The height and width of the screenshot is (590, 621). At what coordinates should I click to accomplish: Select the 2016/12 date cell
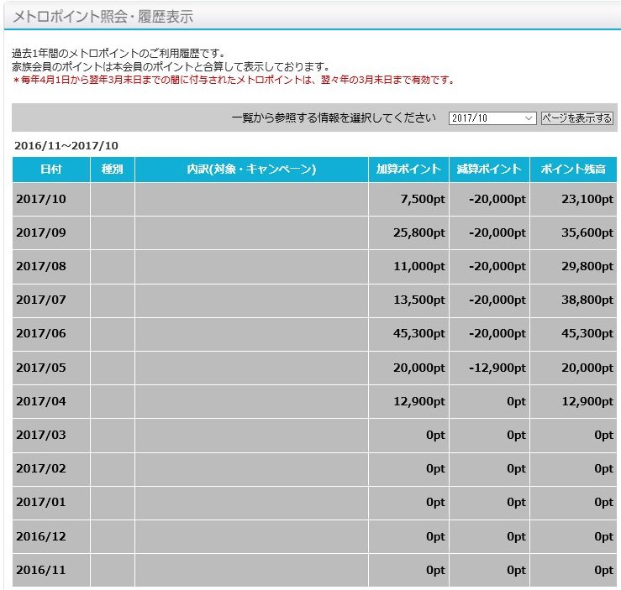[51, 536]
